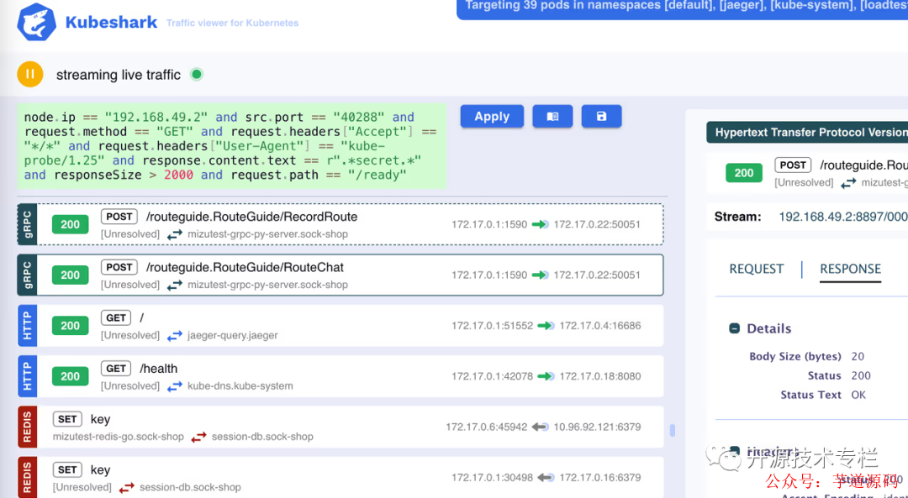Click the gRPC protocol tag on RouteChat row
908x498 pixels.
[27, 275]
